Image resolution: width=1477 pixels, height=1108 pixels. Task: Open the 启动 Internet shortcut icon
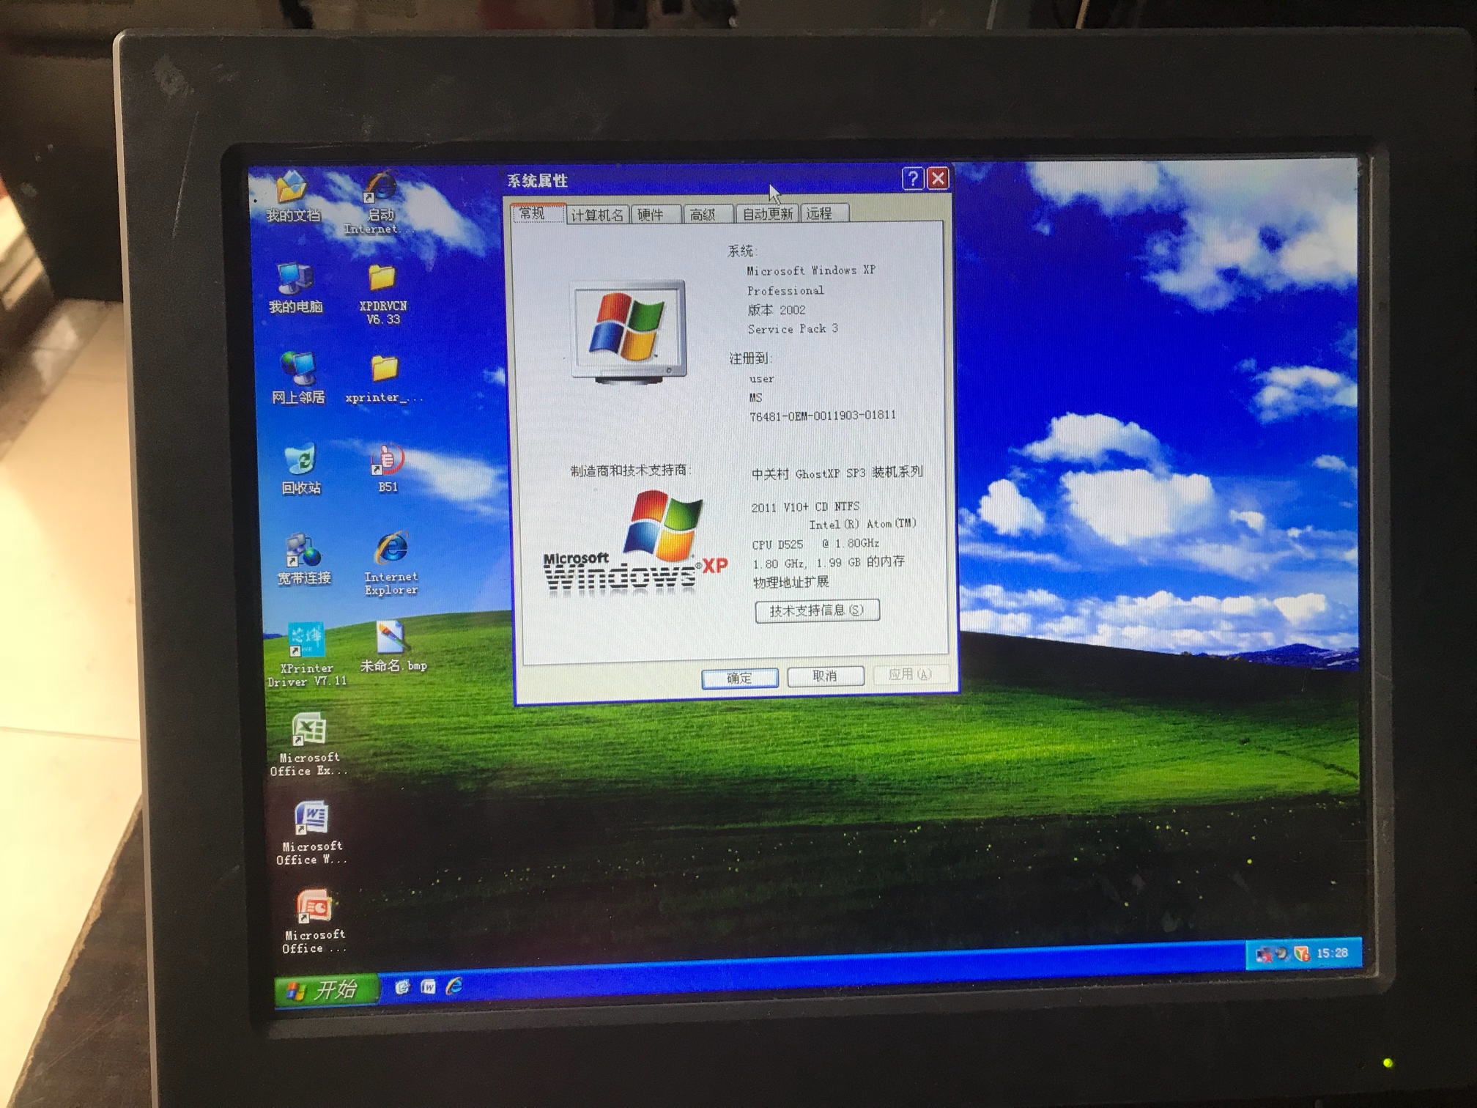(x=380, y=202)
